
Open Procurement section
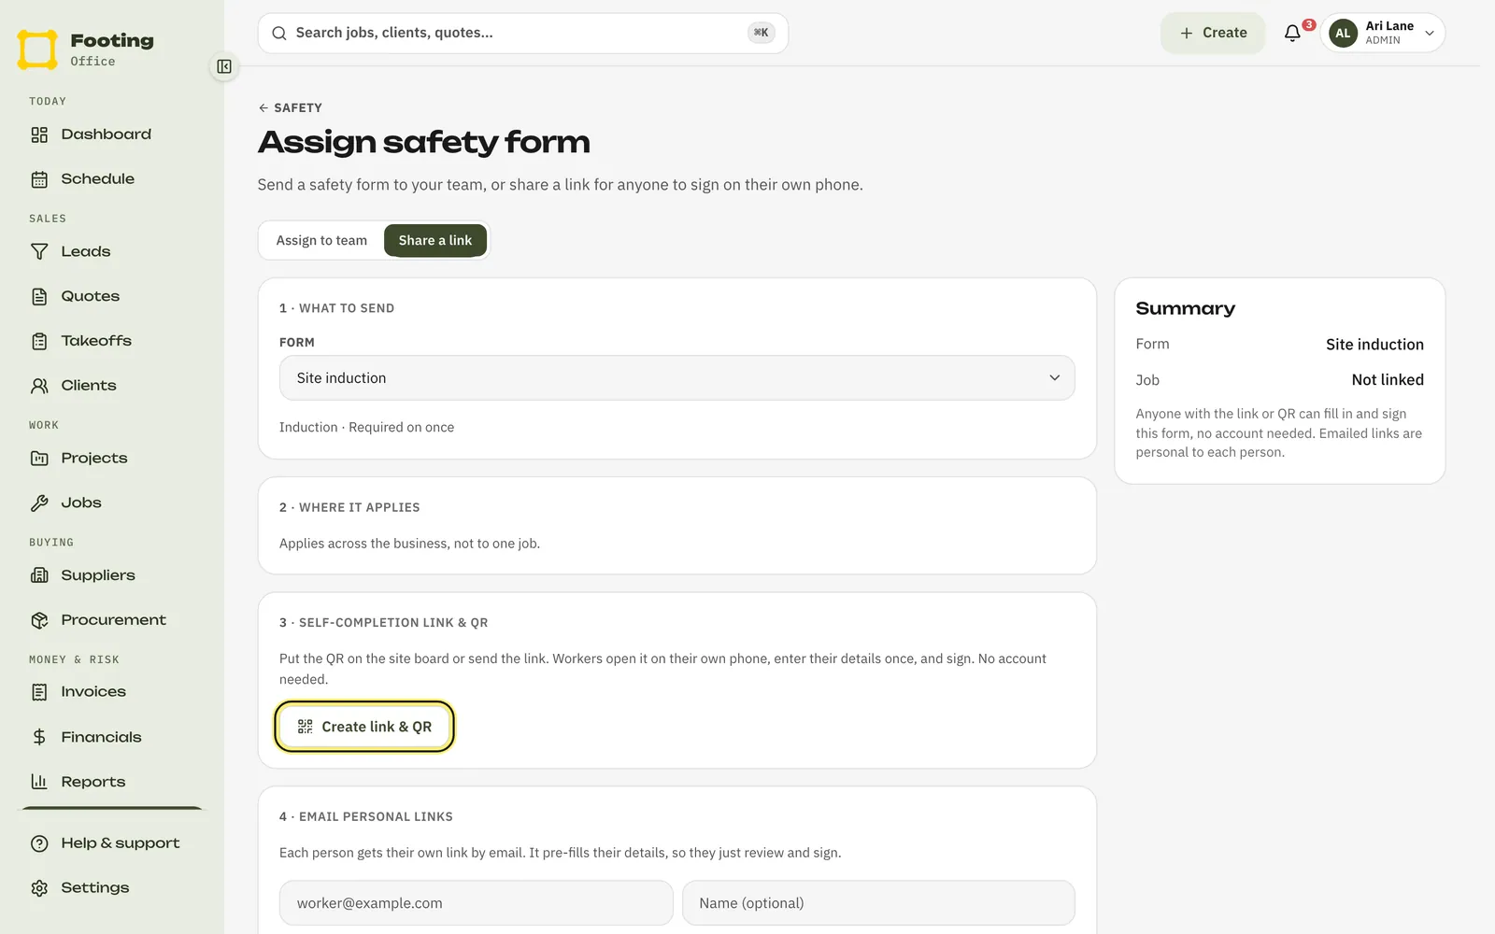tap(112, 620)
